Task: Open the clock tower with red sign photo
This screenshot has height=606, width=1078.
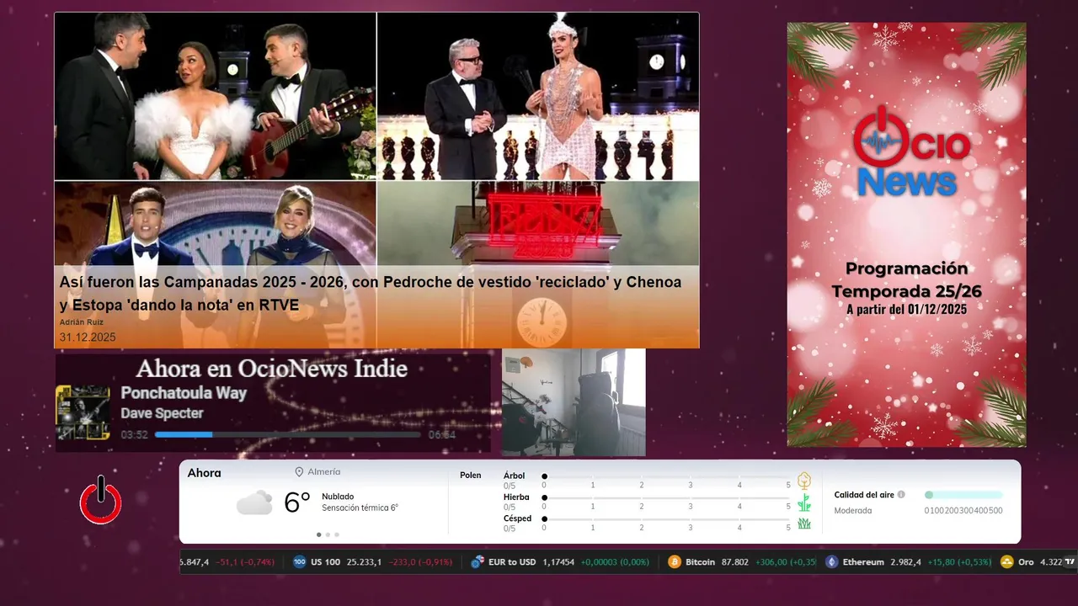Action: (538, 264)
